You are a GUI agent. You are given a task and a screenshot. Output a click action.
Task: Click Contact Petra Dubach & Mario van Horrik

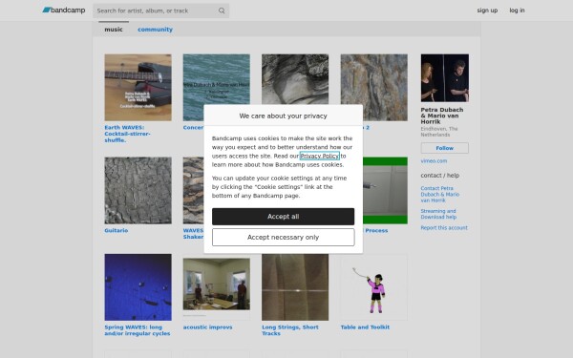point(439,195)
